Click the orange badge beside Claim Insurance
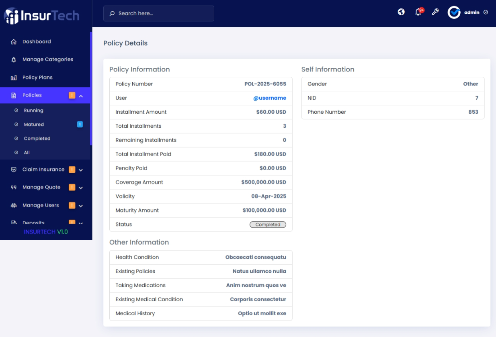496x337 pixels. click(72, 170)
